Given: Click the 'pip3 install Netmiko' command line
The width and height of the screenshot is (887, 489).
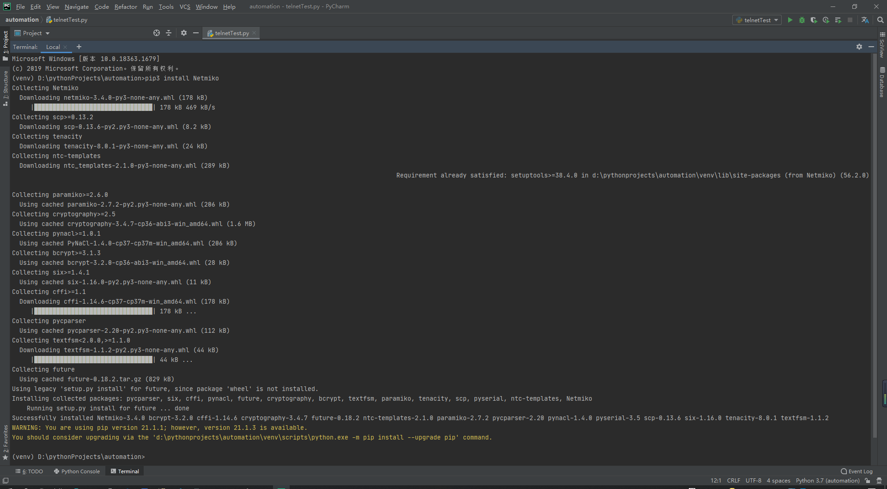Looking at the screenshot, I should (115, 78).
